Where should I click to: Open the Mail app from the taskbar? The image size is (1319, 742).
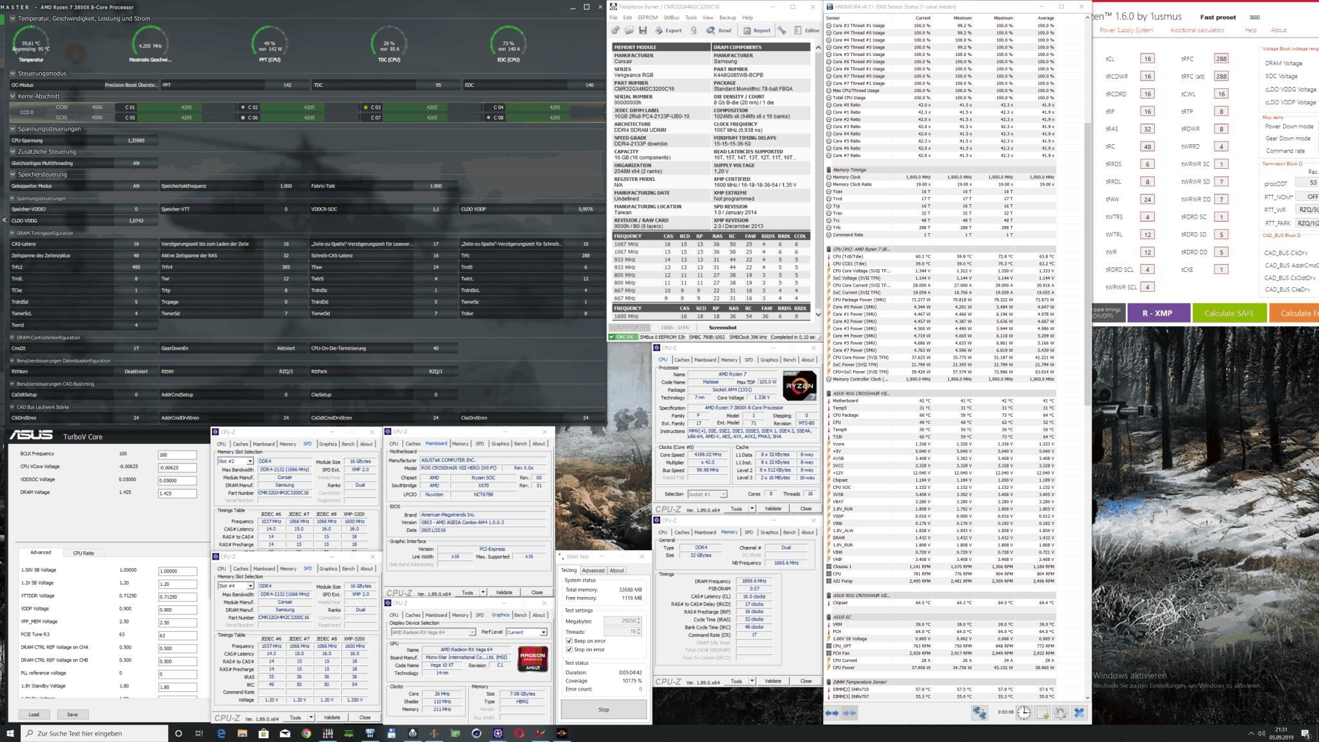(x=285, y=733)
